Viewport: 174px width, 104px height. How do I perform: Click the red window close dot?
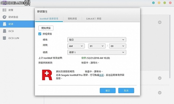tap(170, 3)
